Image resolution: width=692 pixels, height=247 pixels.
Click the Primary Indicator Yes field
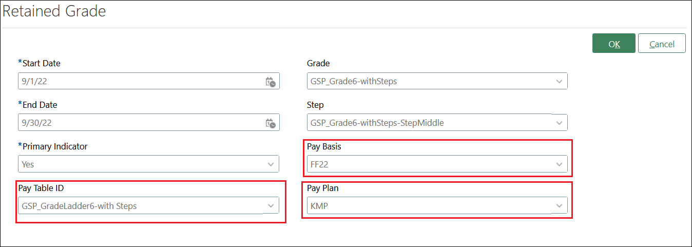[139, 164]
